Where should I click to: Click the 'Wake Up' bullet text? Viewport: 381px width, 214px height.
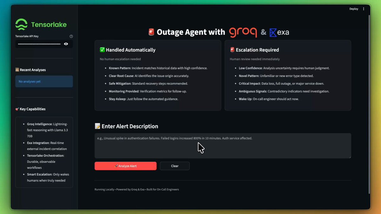(269, 99)
